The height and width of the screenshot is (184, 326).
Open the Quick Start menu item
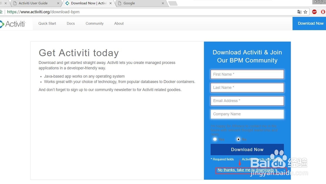click(47, 23)
